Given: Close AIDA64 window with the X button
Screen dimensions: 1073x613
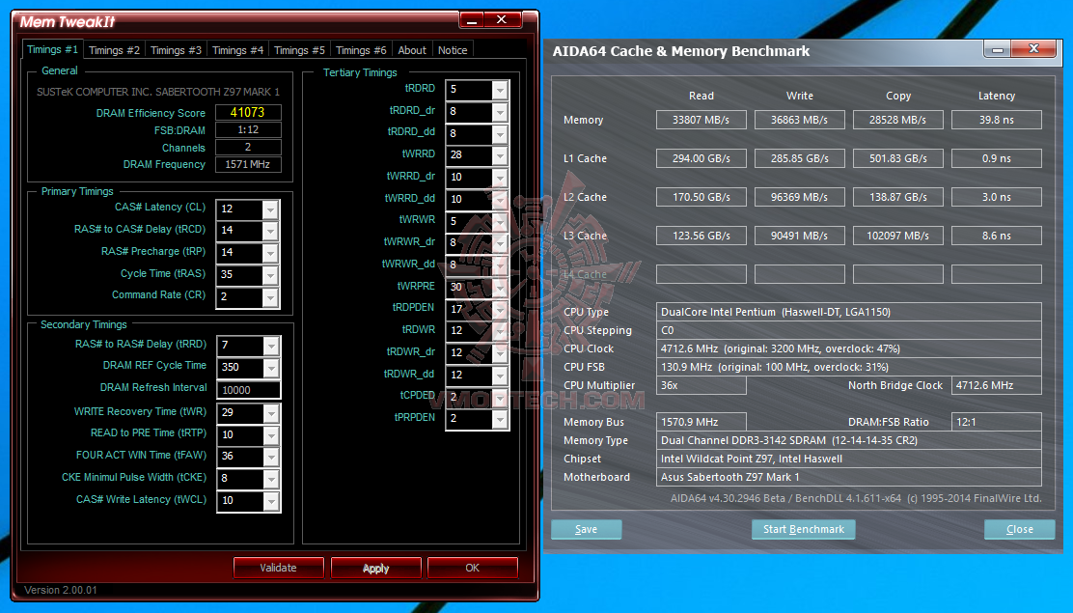Looking at the screenshot, I should coord(1033,48).
